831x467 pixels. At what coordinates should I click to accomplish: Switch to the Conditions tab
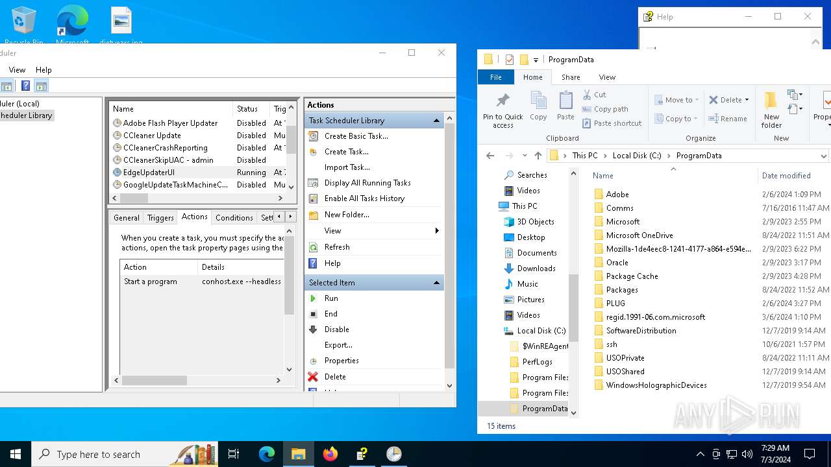(x=234, y=218)
